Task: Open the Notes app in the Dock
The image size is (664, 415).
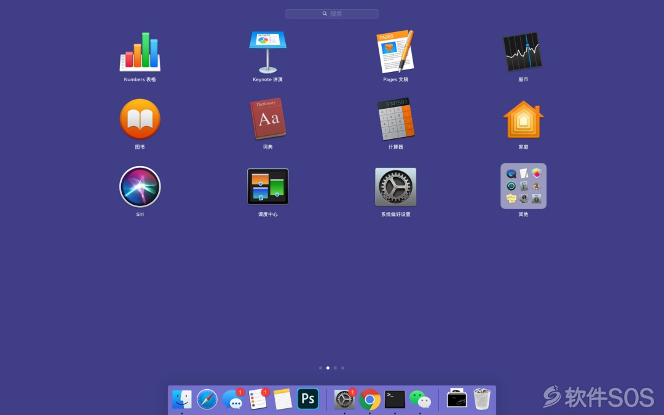Action: coord(283,399)
